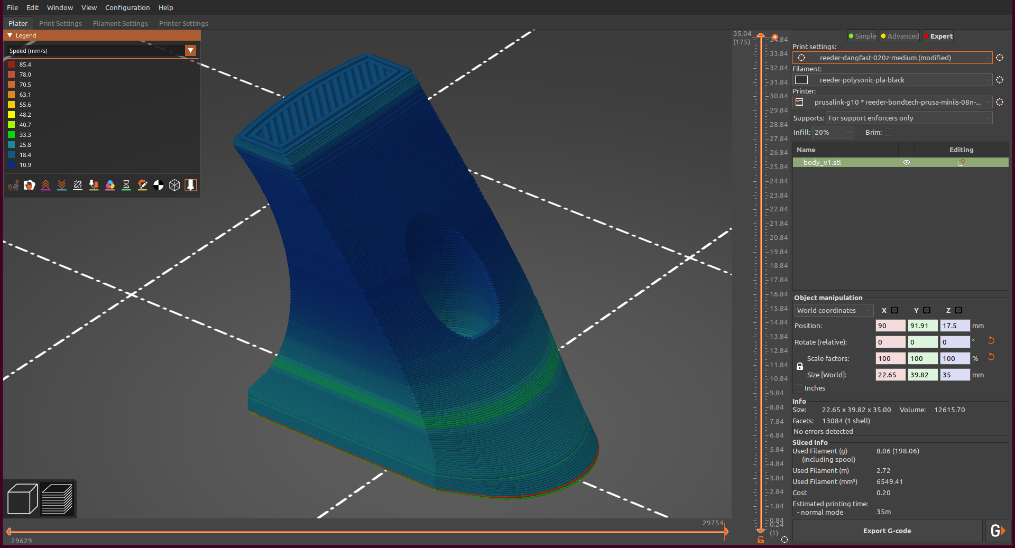The height and width of the screenshot is (548, 1015).
Task: Switch to the Filament Settings tab
Action: (x=121, y=23)
